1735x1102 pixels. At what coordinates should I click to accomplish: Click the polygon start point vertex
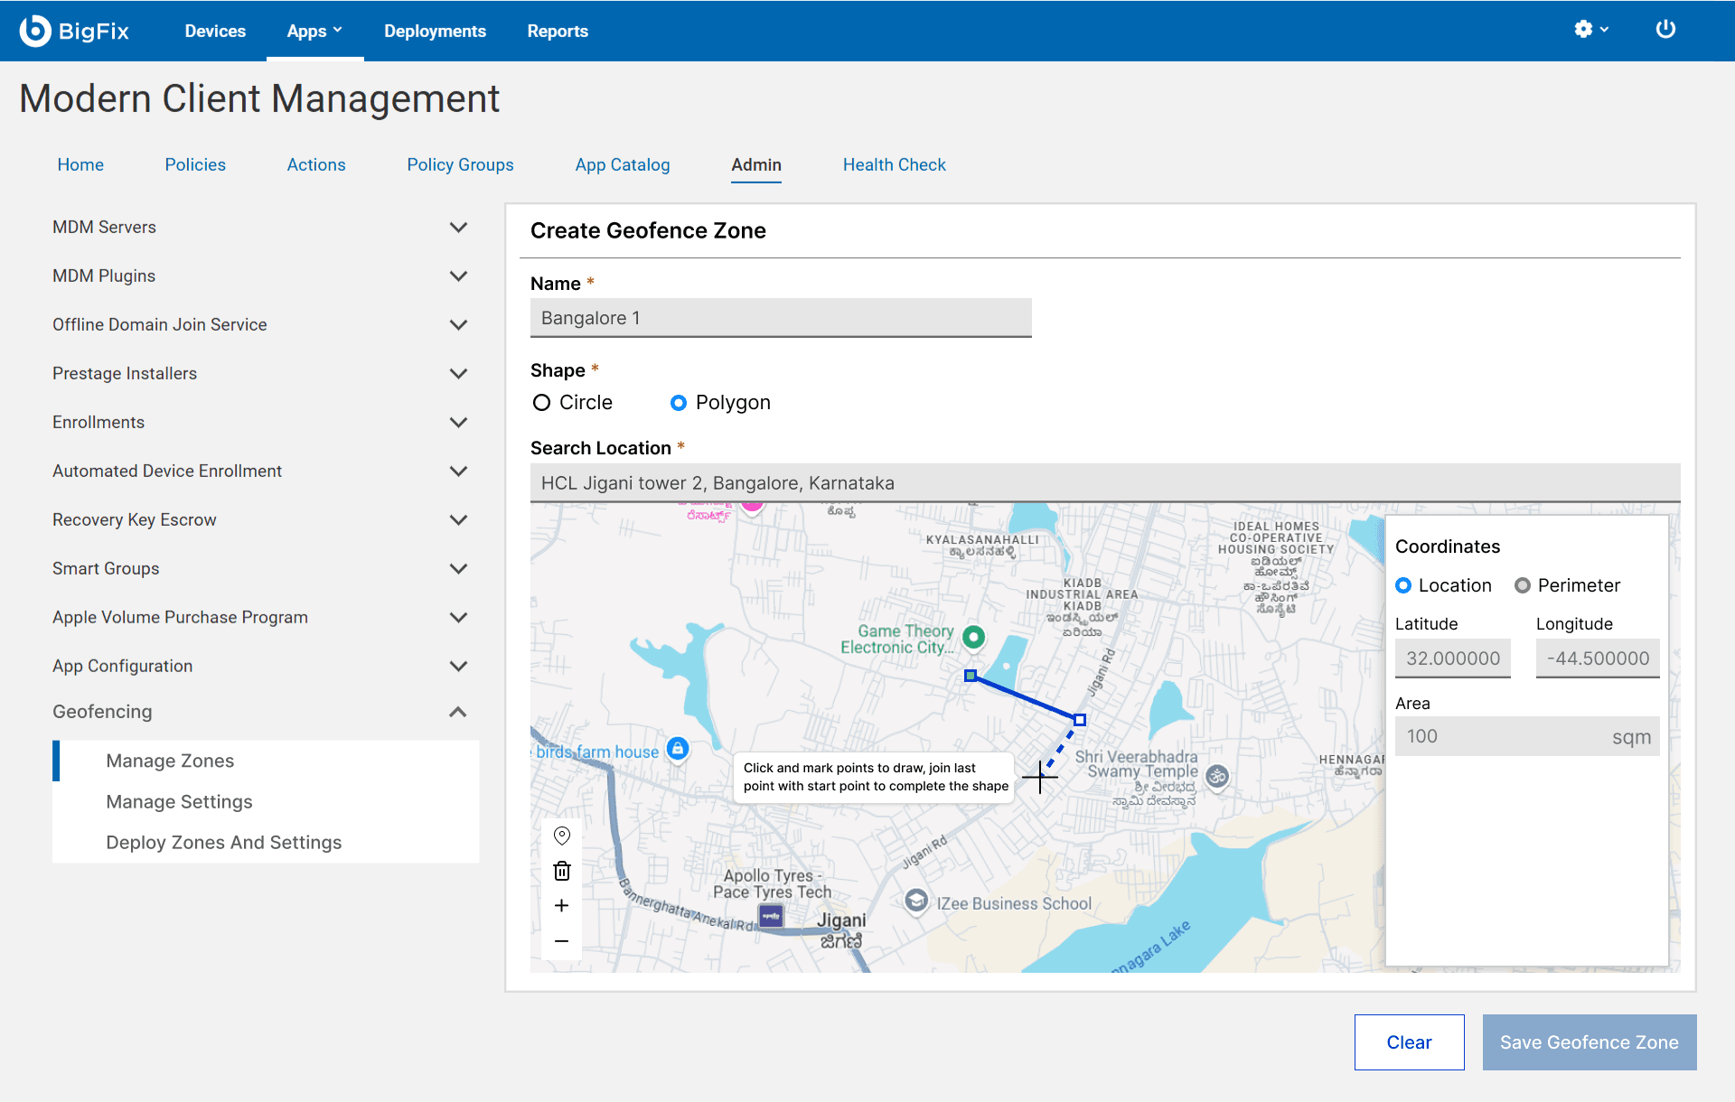pyautogui.click(x=970, y=676)
